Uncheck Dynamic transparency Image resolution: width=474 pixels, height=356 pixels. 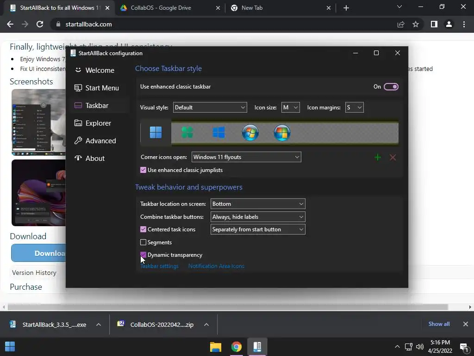143,255
